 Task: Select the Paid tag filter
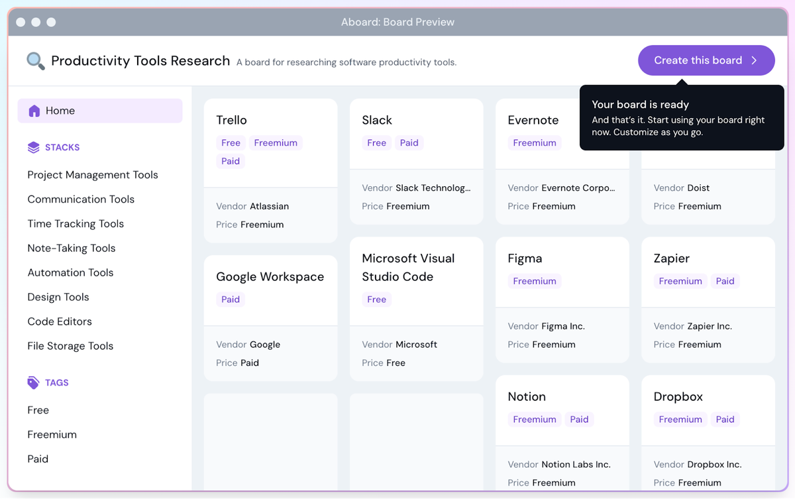[x=38, y=459]
